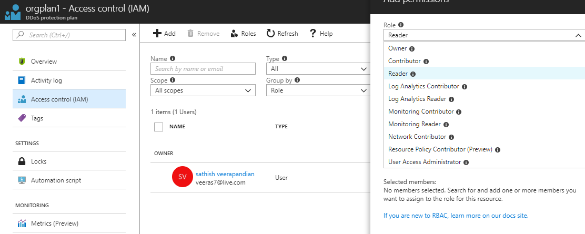The height and width of the screenshot is (234, 585).
Task: Collapse the sidebar with double chevron
Action: [x=134, y=35]
